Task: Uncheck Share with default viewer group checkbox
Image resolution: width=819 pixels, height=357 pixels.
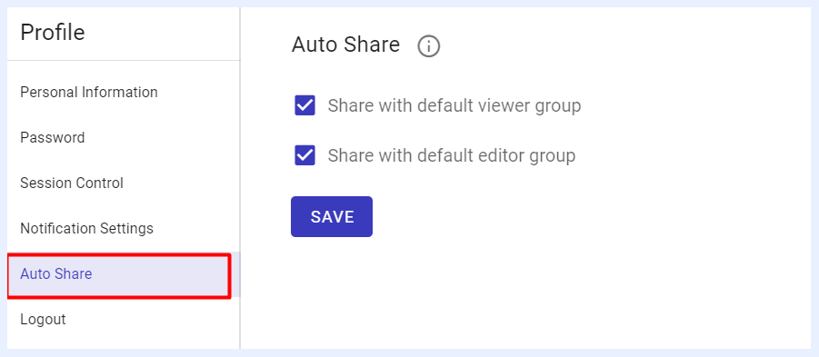Action: click(x=305, y=105)
